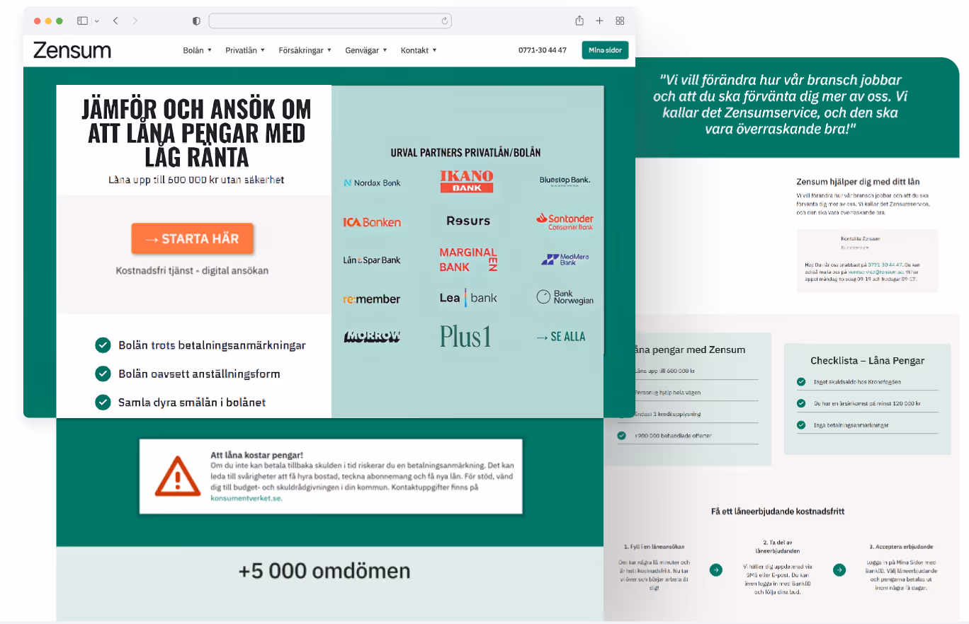Click the Kontakta Zensum contact card
Screen dimensions: 969x624
pyautogui.click(x=867, y=261)
